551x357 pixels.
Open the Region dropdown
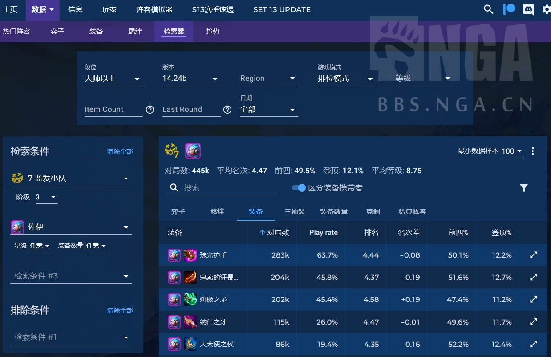[x=269, y=79]
